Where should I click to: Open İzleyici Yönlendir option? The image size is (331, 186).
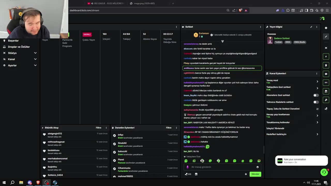click(x=275, y=128)
